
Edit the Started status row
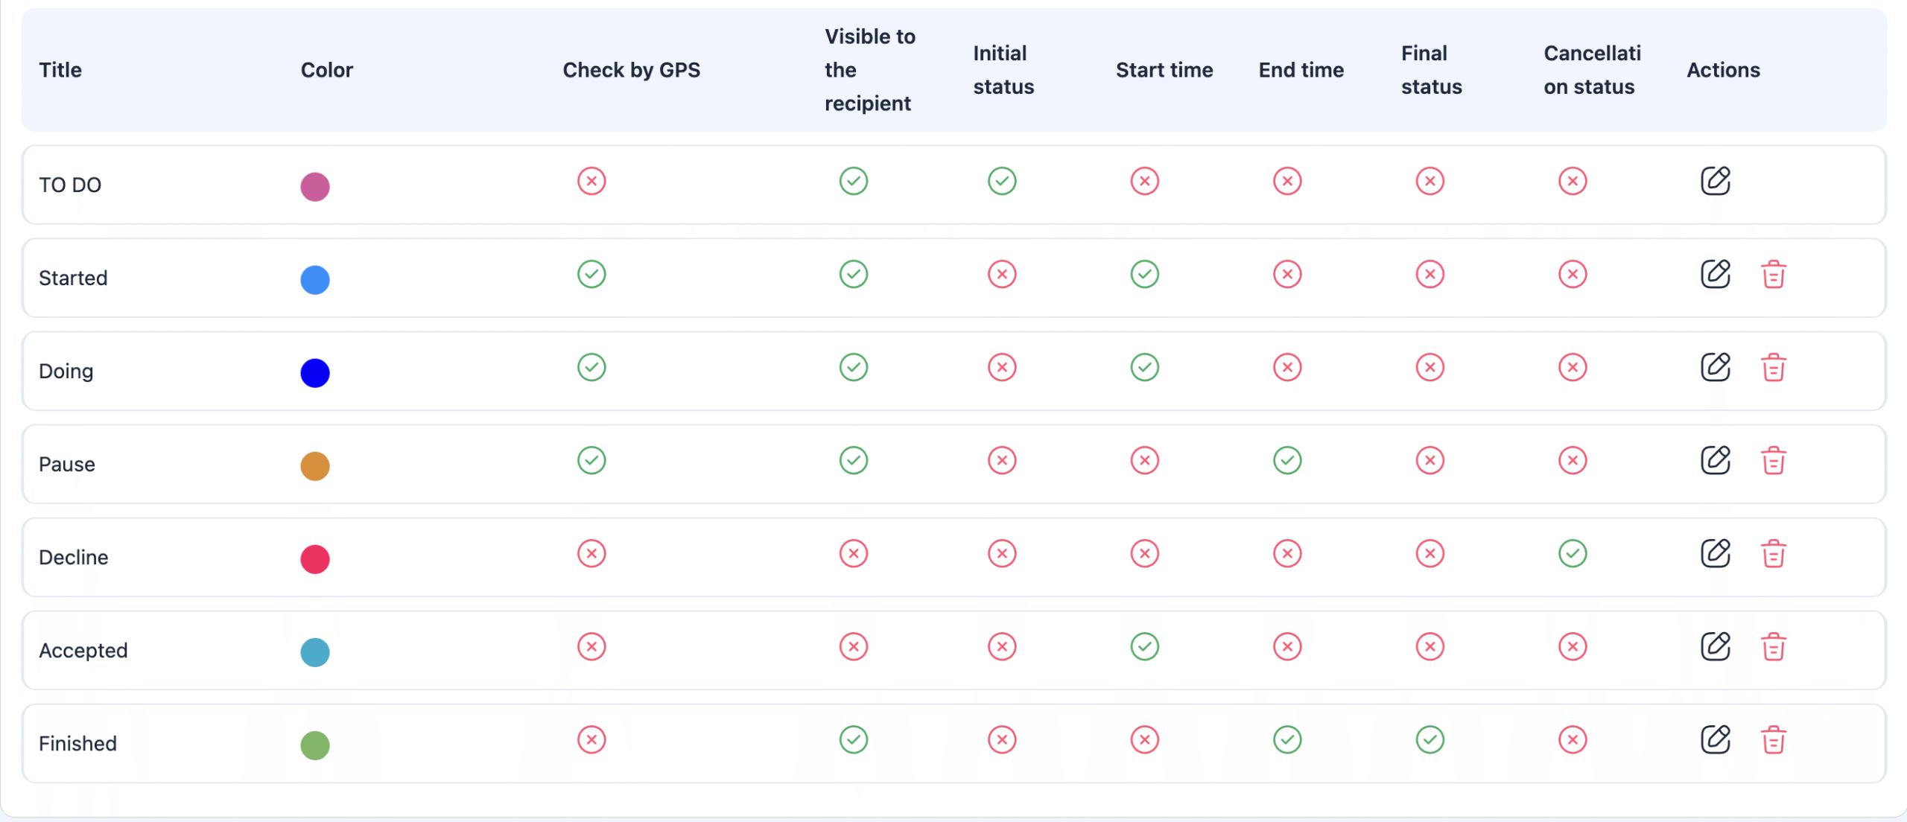click(x=1715, y=274)
